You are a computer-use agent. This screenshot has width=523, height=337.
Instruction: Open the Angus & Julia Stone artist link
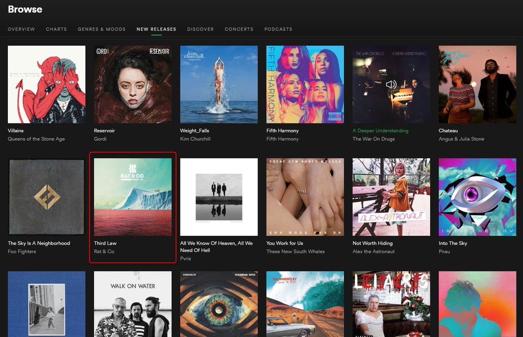[462, 139]
